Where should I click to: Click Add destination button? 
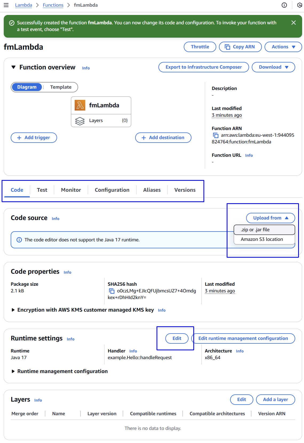pos(163,138)
